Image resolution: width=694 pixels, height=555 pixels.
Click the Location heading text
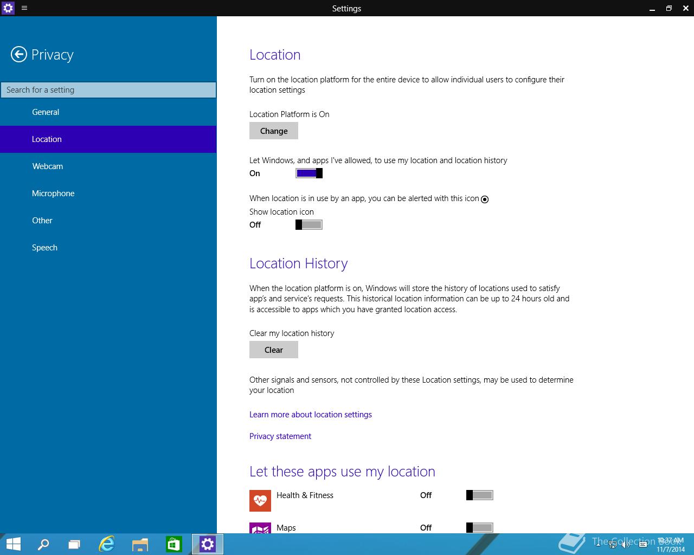(x=275, y=55)
